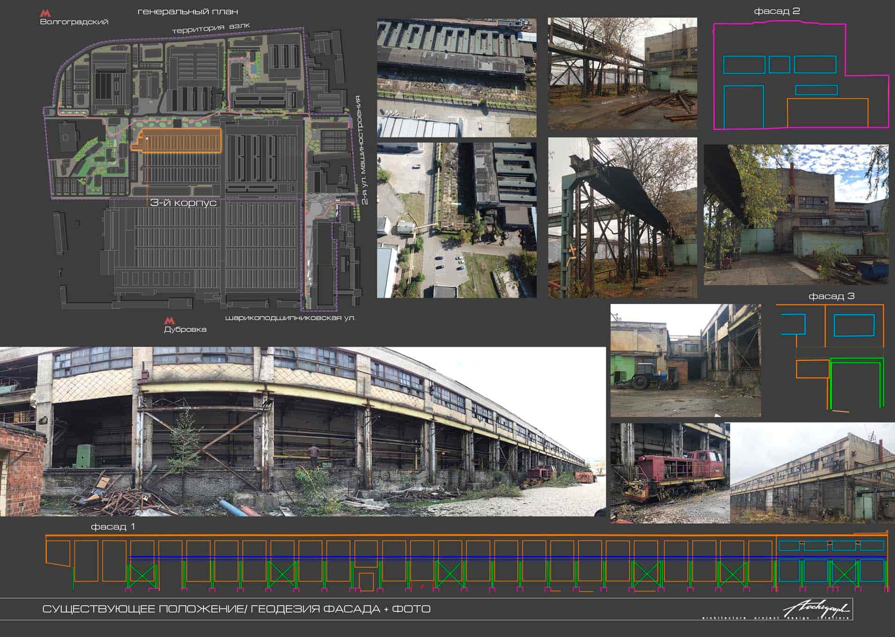
Task: Click the 'шарикоподшипниковская ул.' street label
Action: pyautogui.click(x=290, y=318)
